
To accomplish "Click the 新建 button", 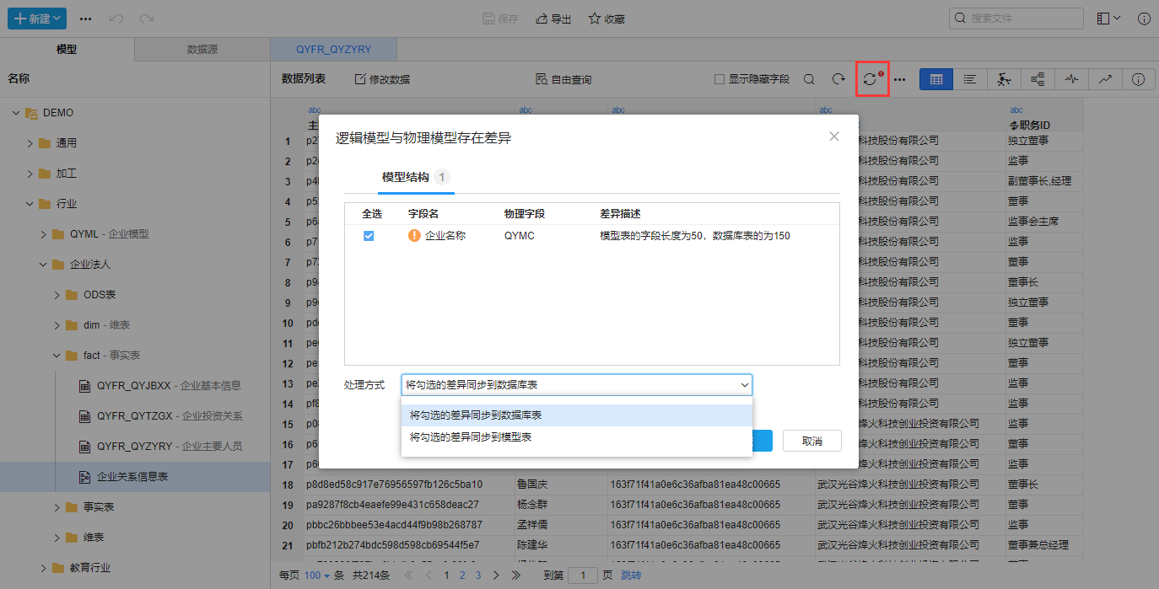I will (x=37, y=18).
